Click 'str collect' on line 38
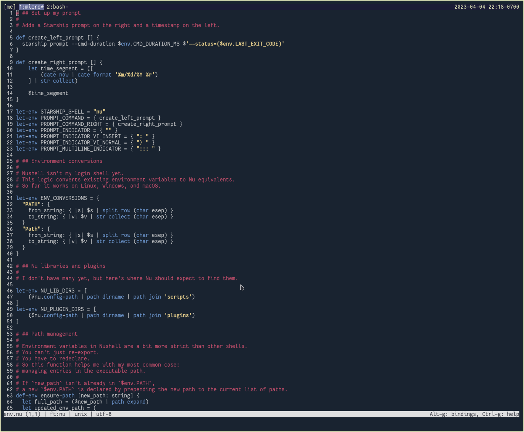Image resolution: width=524 pixels, height=432 pixels. (113, 241)
